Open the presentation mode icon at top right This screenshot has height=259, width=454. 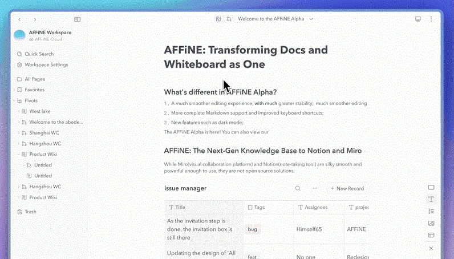[418, 19]
